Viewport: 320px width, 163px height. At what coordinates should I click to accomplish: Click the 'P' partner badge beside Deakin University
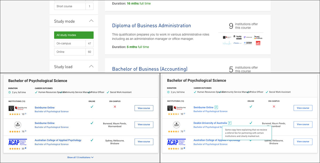pos(230,123)
